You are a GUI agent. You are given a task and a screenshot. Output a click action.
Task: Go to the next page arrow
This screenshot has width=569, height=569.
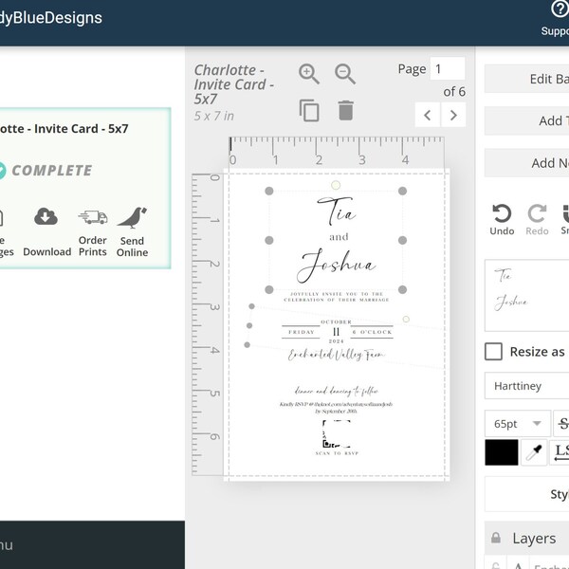[453, 115]
